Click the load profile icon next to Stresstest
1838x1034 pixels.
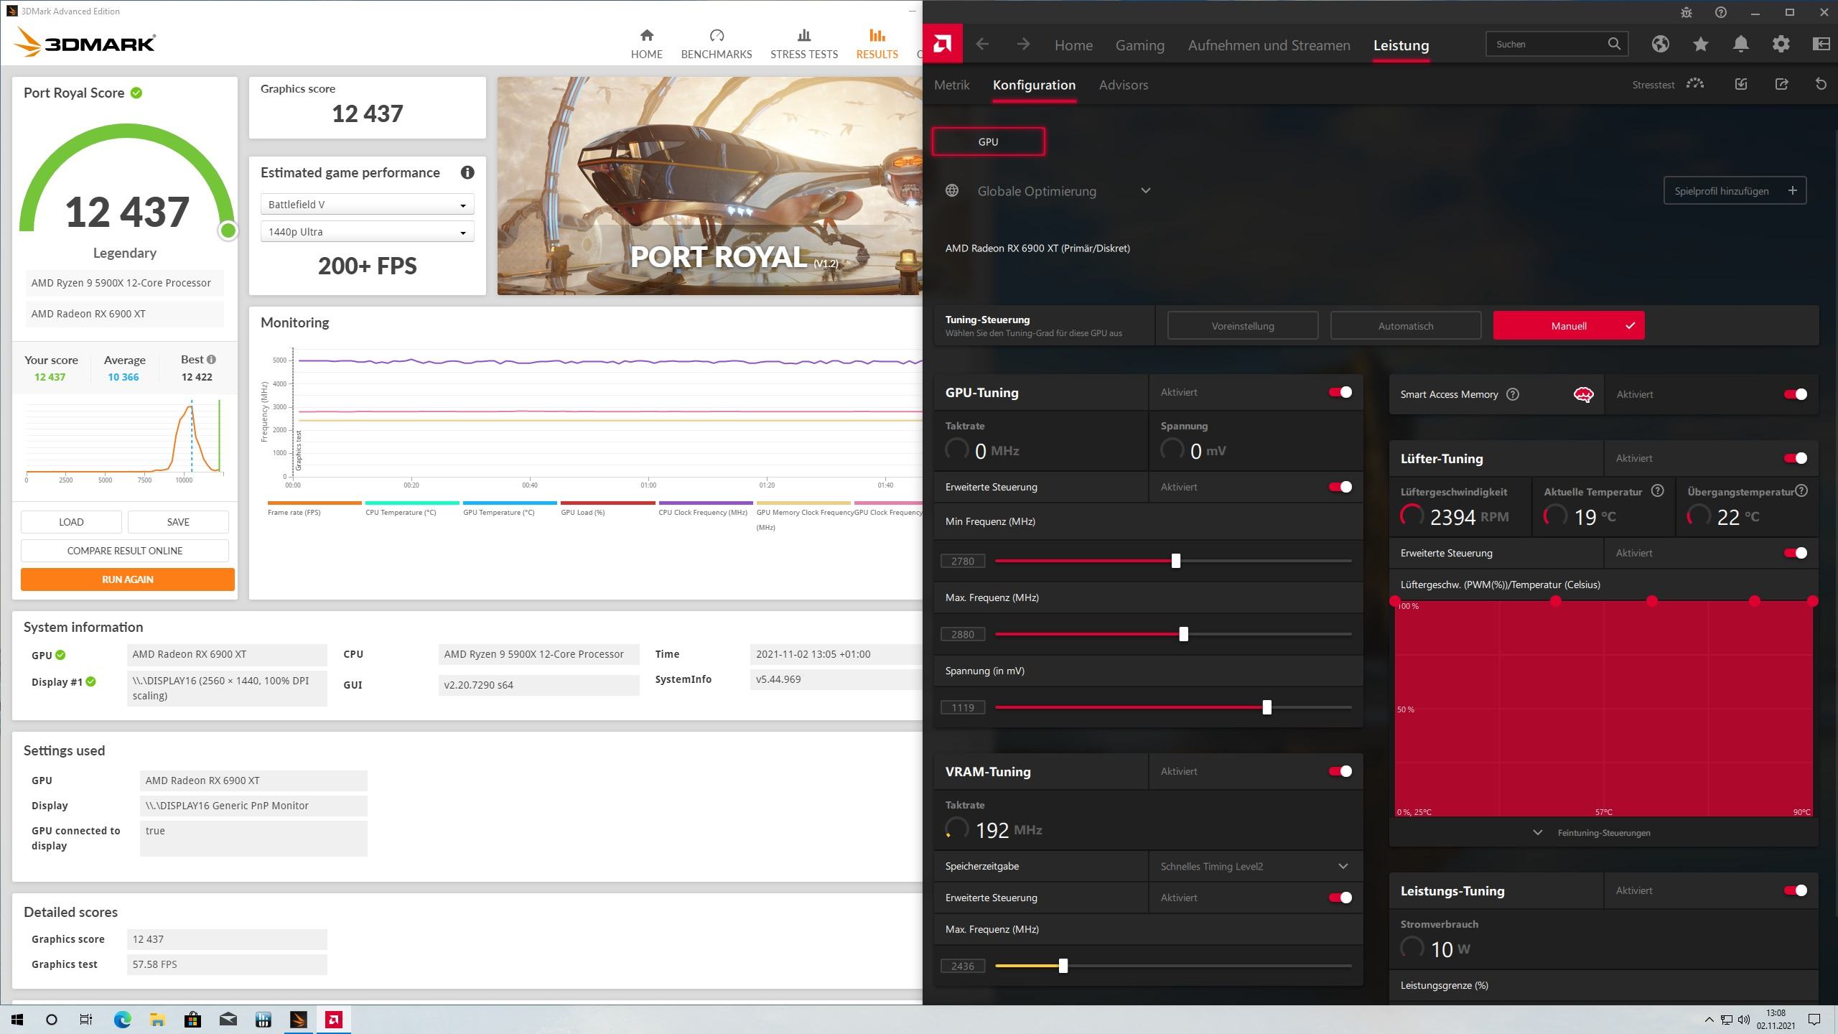[1741, 84]
